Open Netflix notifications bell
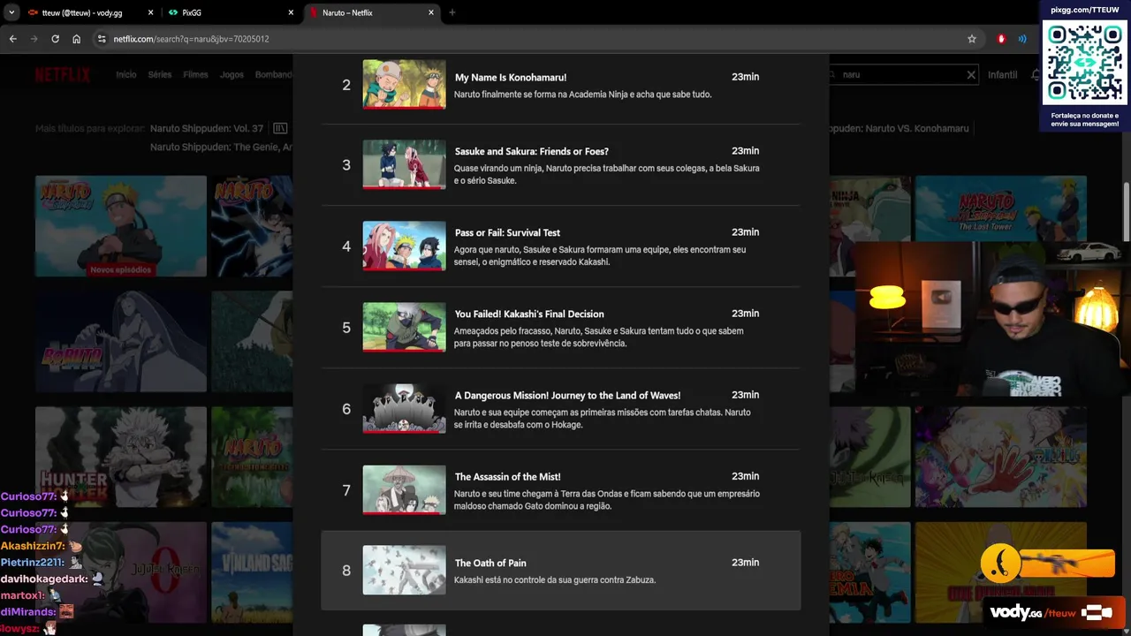 [1036, 75]
